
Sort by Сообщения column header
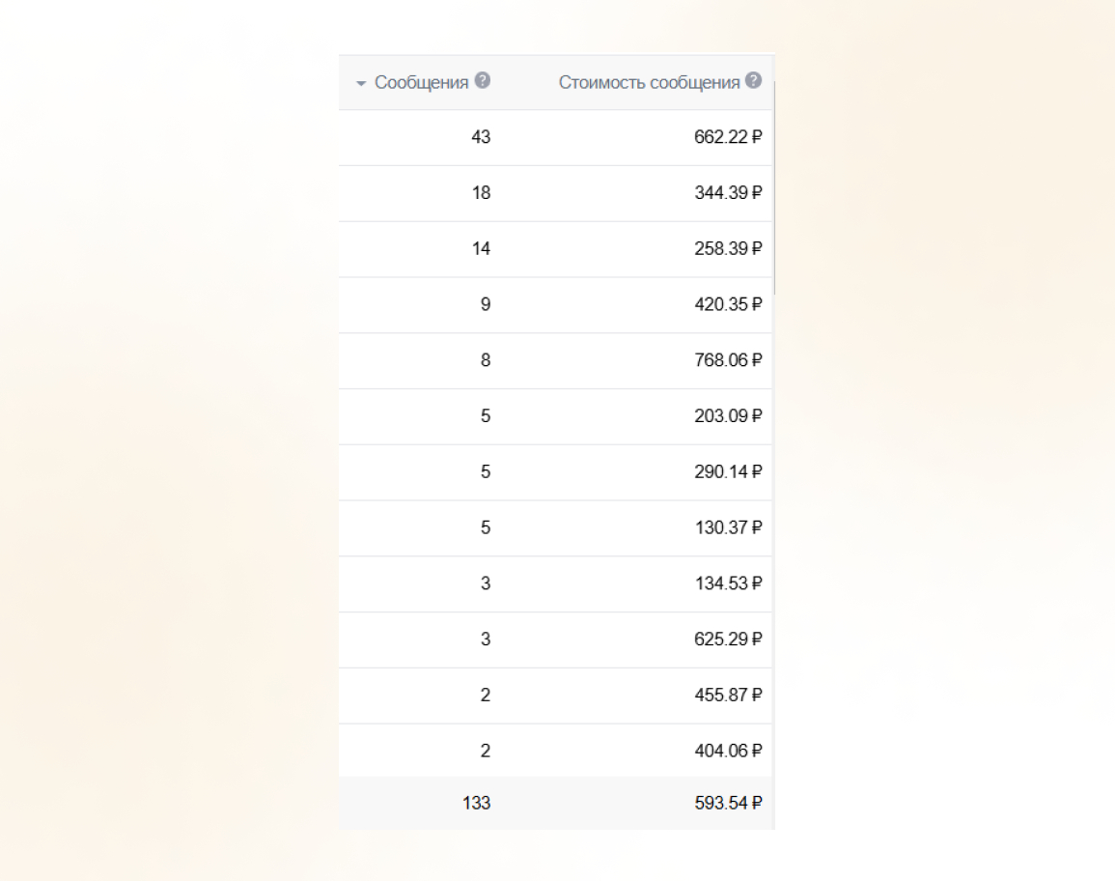(421, 83)
